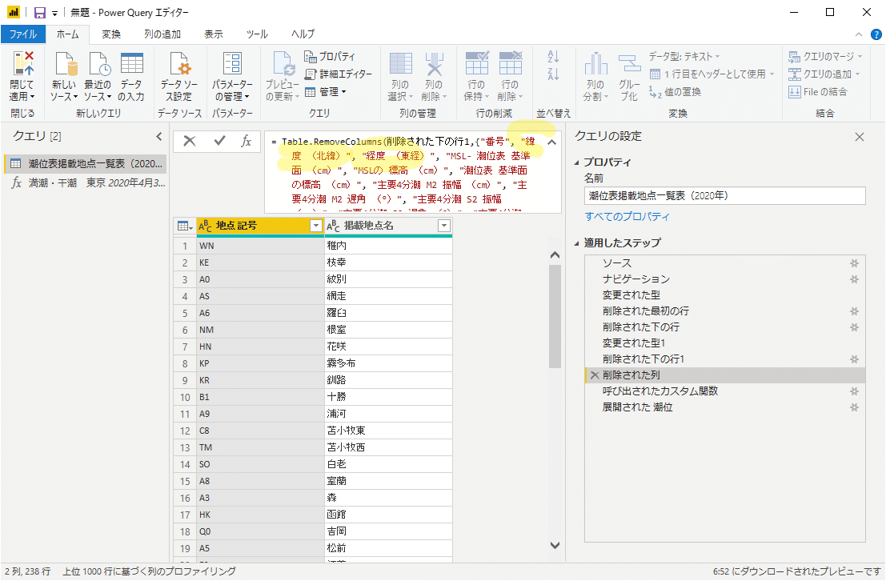886x581 pixels.
Task: Open filter dropdown for 地点 記号 column
Action: (316, 226)
